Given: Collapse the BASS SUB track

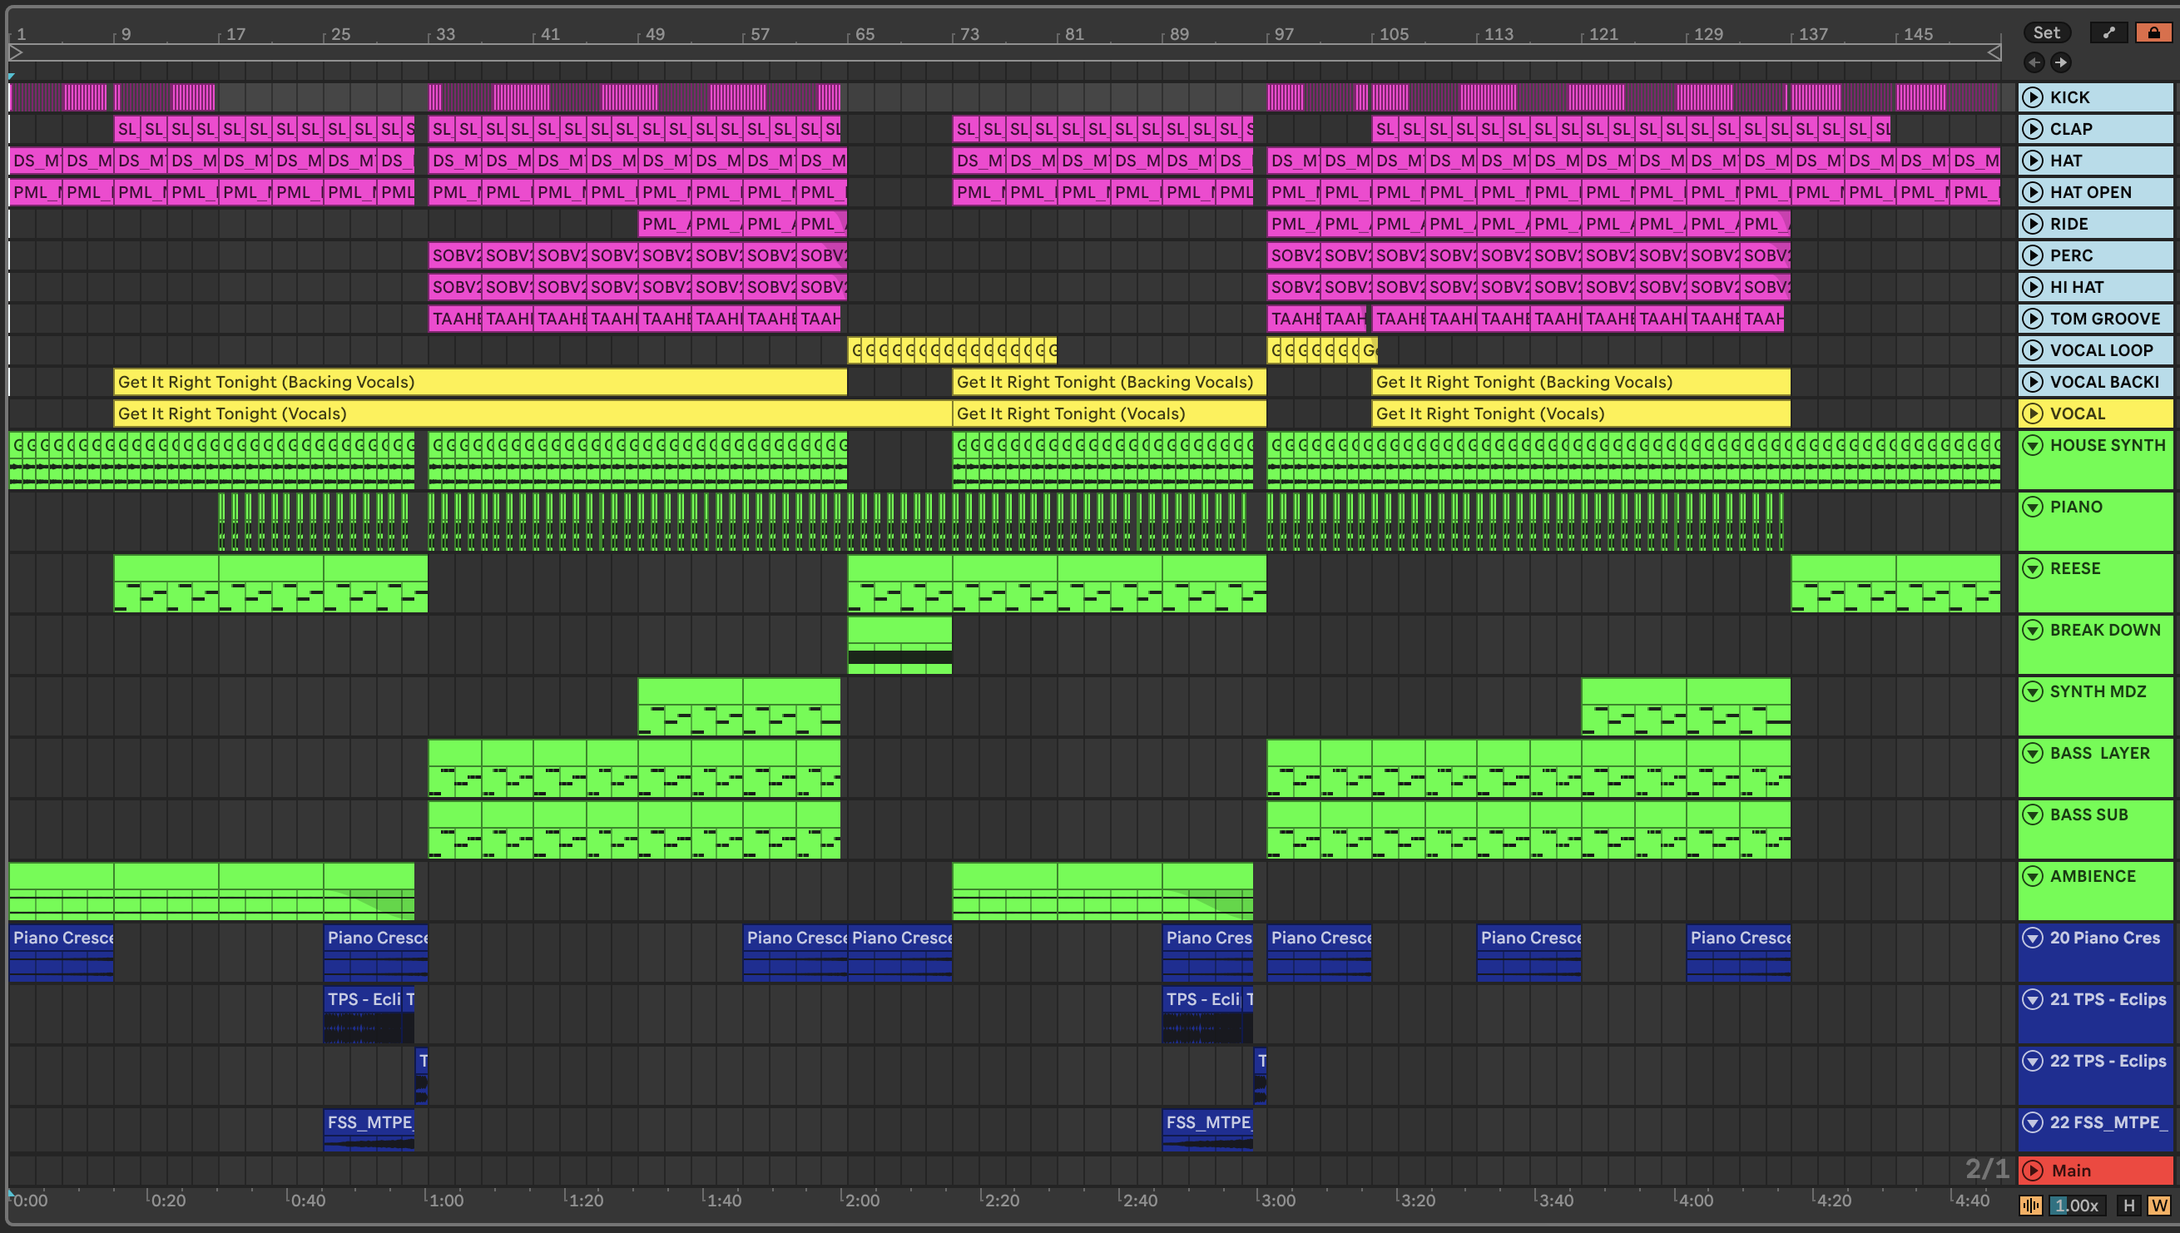Looking at the screenshot, I should 2032,815.
